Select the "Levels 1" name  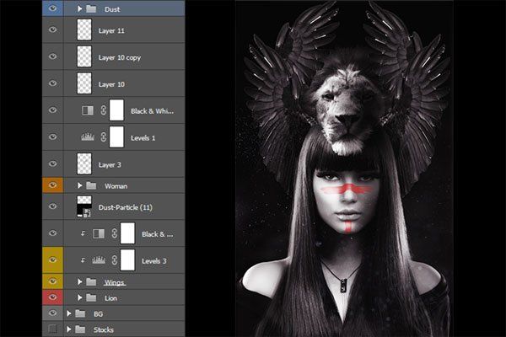pos(143,138)
